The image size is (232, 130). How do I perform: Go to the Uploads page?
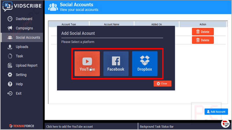(x=22, y=47)
